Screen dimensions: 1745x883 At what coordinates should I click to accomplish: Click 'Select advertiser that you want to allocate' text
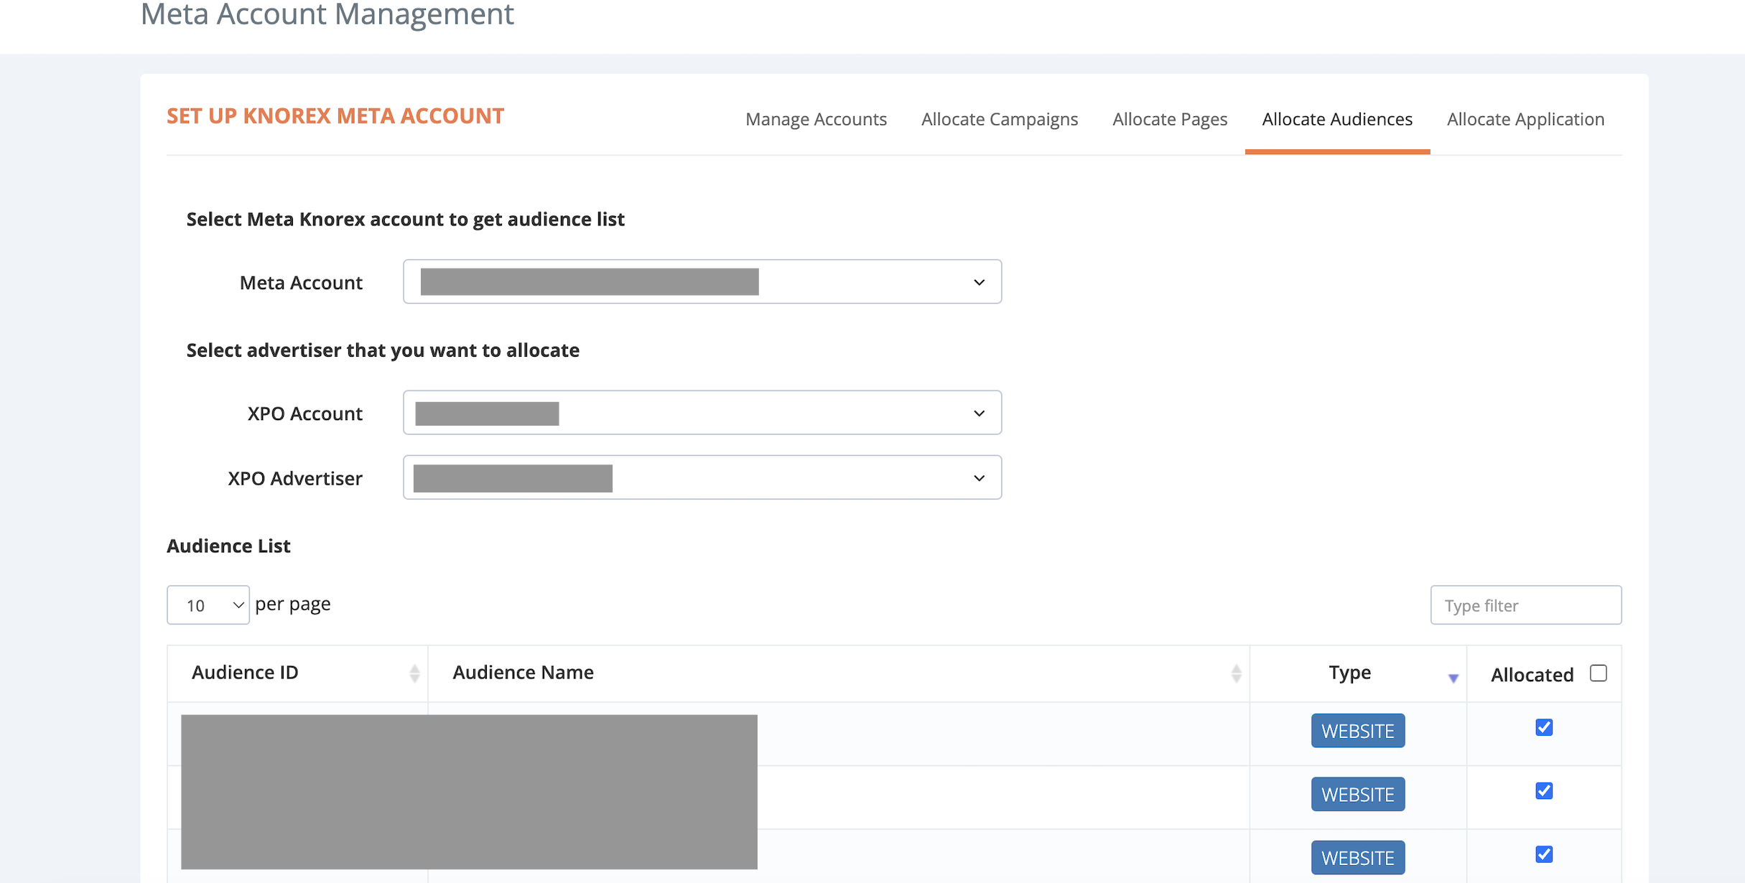(x=383, y=350)
